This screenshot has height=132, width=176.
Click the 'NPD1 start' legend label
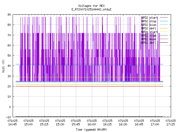150,32
